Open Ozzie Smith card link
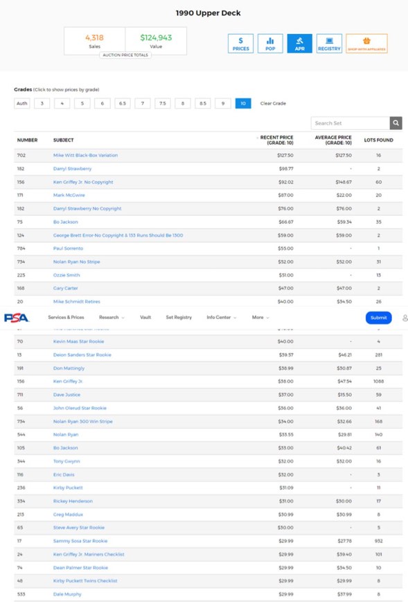The width and height of the screenshot is (408, 602). coord(66,275)
